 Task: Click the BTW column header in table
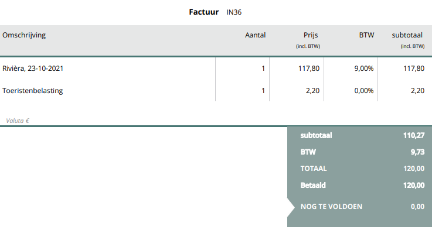(366, 35)
